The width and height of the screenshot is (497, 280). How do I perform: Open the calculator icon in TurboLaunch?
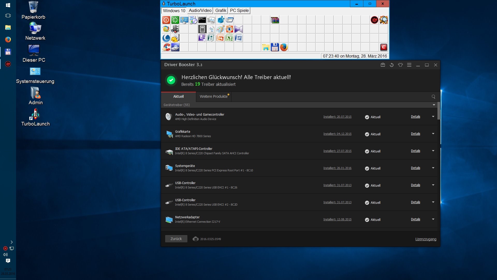[x=202, y=29]
